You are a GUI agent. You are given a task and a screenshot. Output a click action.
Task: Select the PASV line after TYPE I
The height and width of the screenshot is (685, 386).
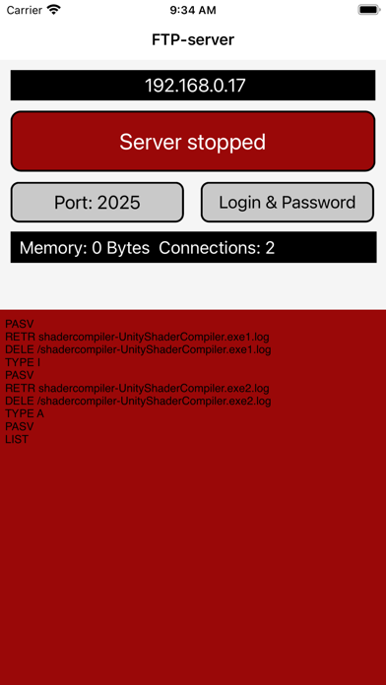(x=20, y=375)
